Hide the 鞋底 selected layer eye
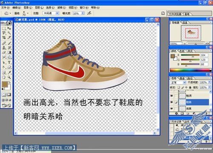 172,102
